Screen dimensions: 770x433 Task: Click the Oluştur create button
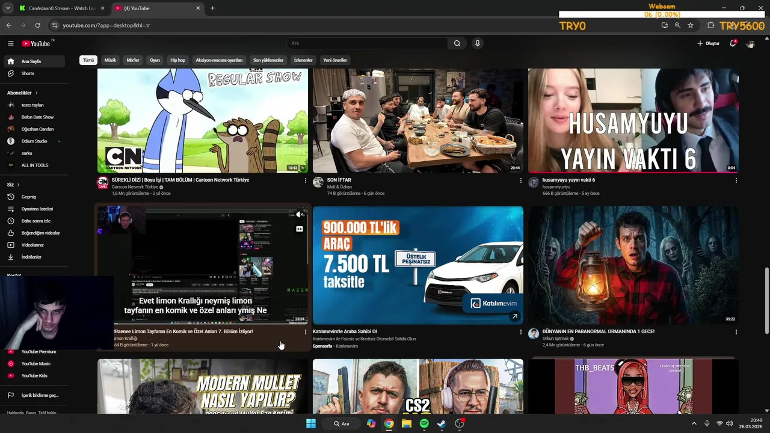(708, 43)
